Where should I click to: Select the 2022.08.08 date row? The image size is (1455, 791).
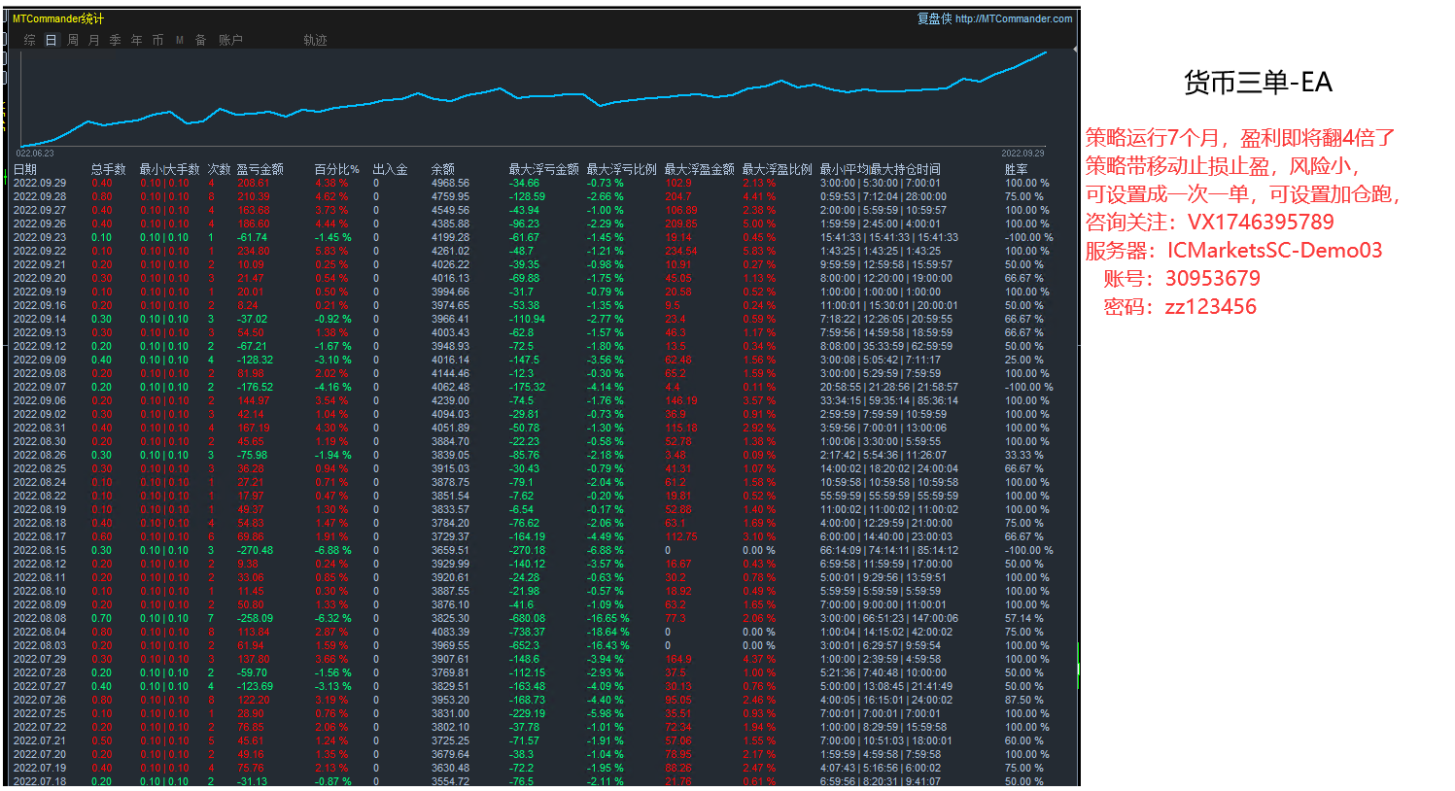point(40,618)
